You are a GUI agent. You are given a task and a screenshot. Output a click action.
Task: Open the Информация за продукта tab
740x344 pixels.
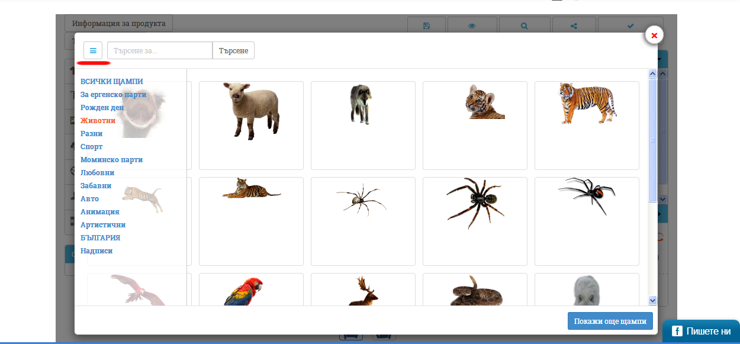[x=118, y=24]
